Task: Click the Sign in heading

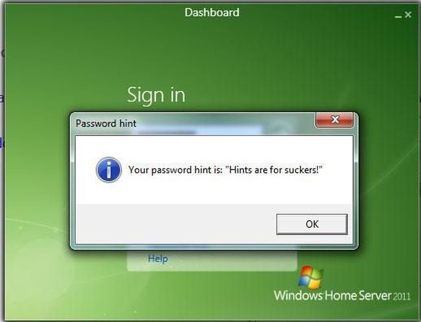Action: click(x=156, y=95)
